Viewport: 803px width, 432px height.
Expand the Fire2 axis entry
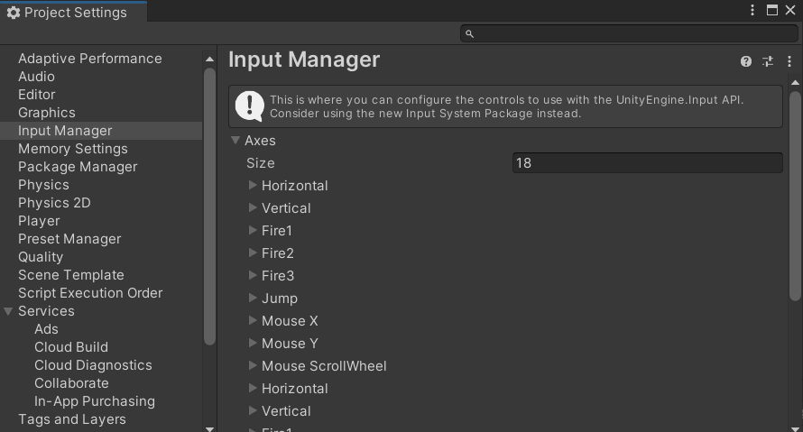click(x=253, y=253)
